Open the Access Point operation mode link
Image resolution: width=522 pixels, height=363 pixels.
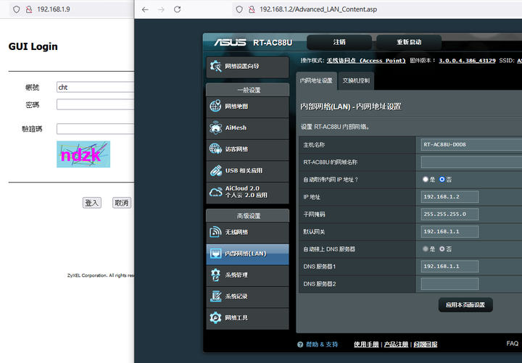click(366, 61)
